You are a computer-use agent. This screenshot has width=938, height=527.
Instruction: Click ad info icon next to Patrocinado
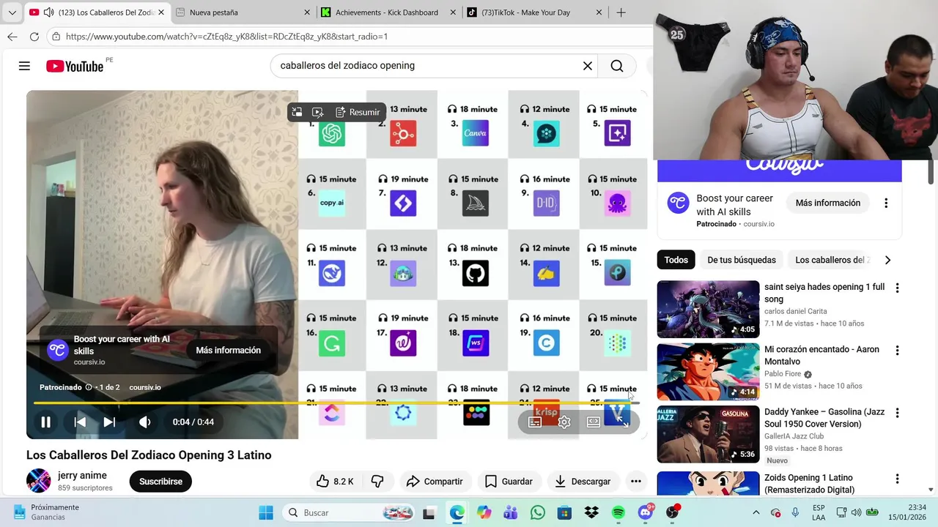tap(89, 387)
